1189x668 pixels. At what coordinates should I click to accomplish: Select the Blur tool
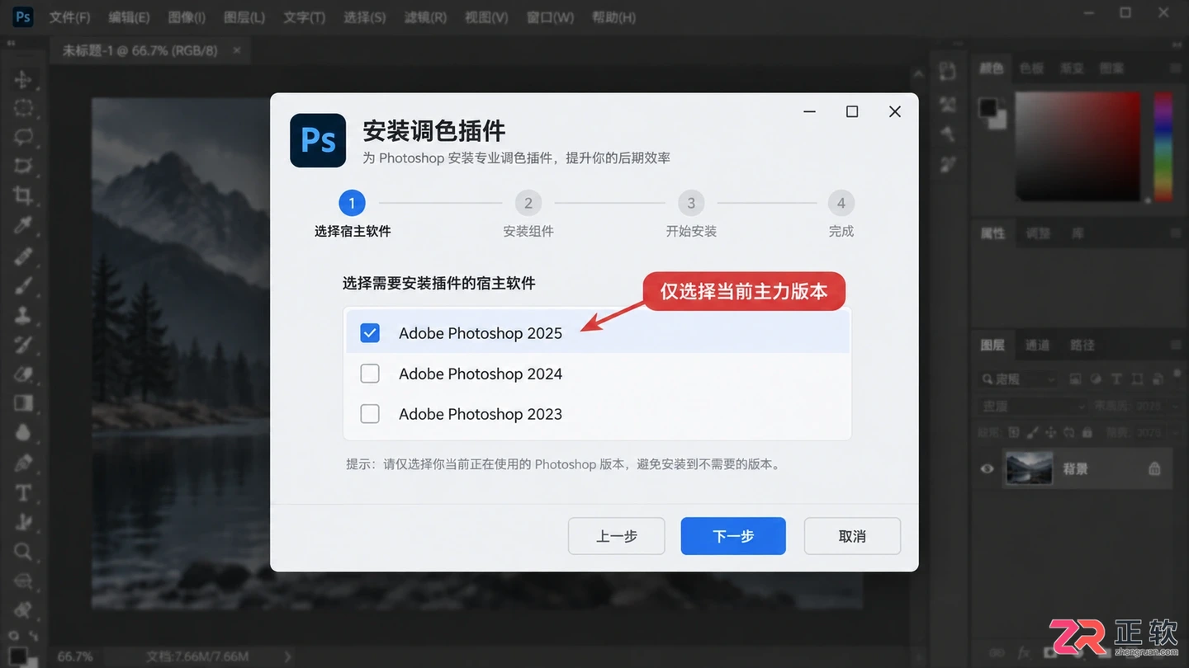coord(23,433)
